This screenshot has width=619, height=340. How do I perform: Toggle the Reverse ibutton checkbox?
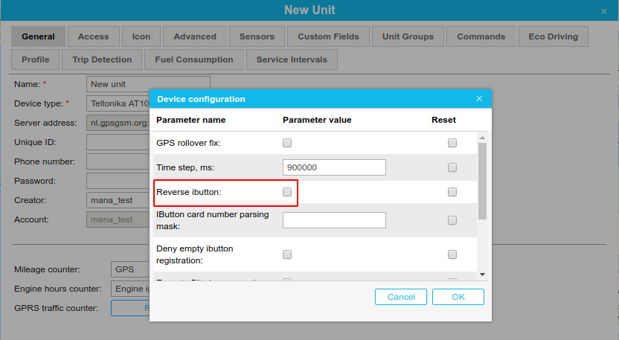tap(287, 192)
